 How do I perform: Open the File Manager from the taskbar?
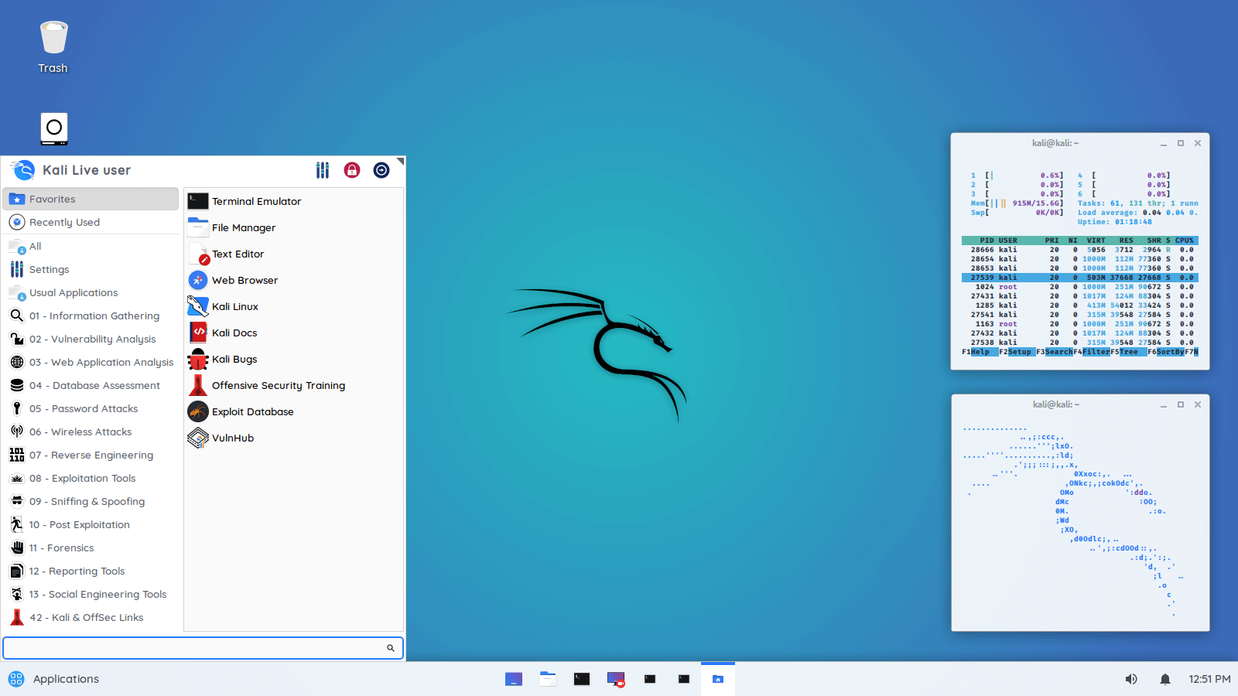(x=548, y=678)
